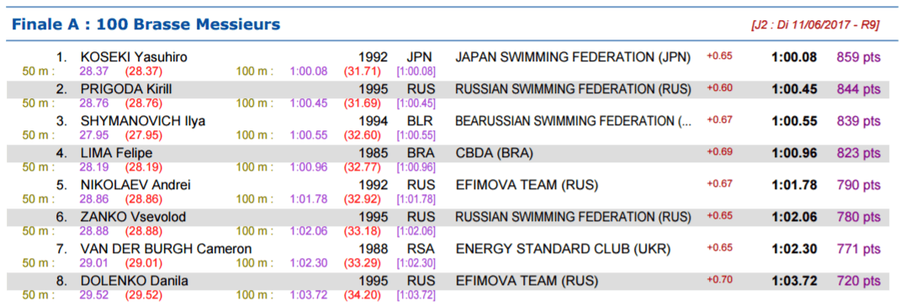Click the purple 50 m split 29.52
This screenshot has width=900, height=306.
pyautogui.click(x=93, y=296)
